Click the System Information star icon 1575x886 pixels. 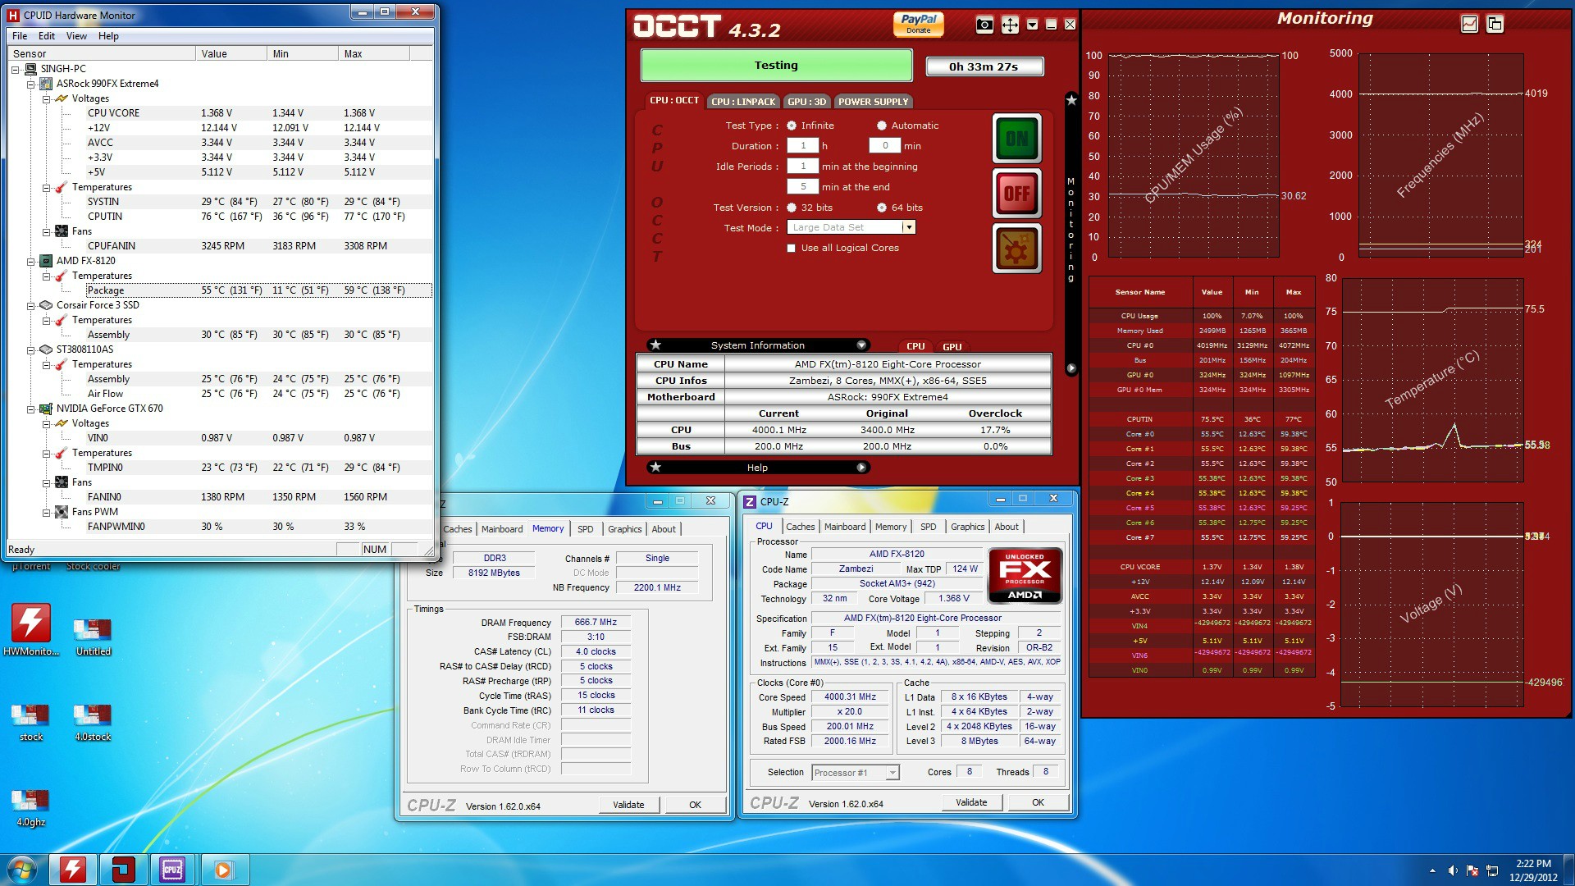coord(655,345)
